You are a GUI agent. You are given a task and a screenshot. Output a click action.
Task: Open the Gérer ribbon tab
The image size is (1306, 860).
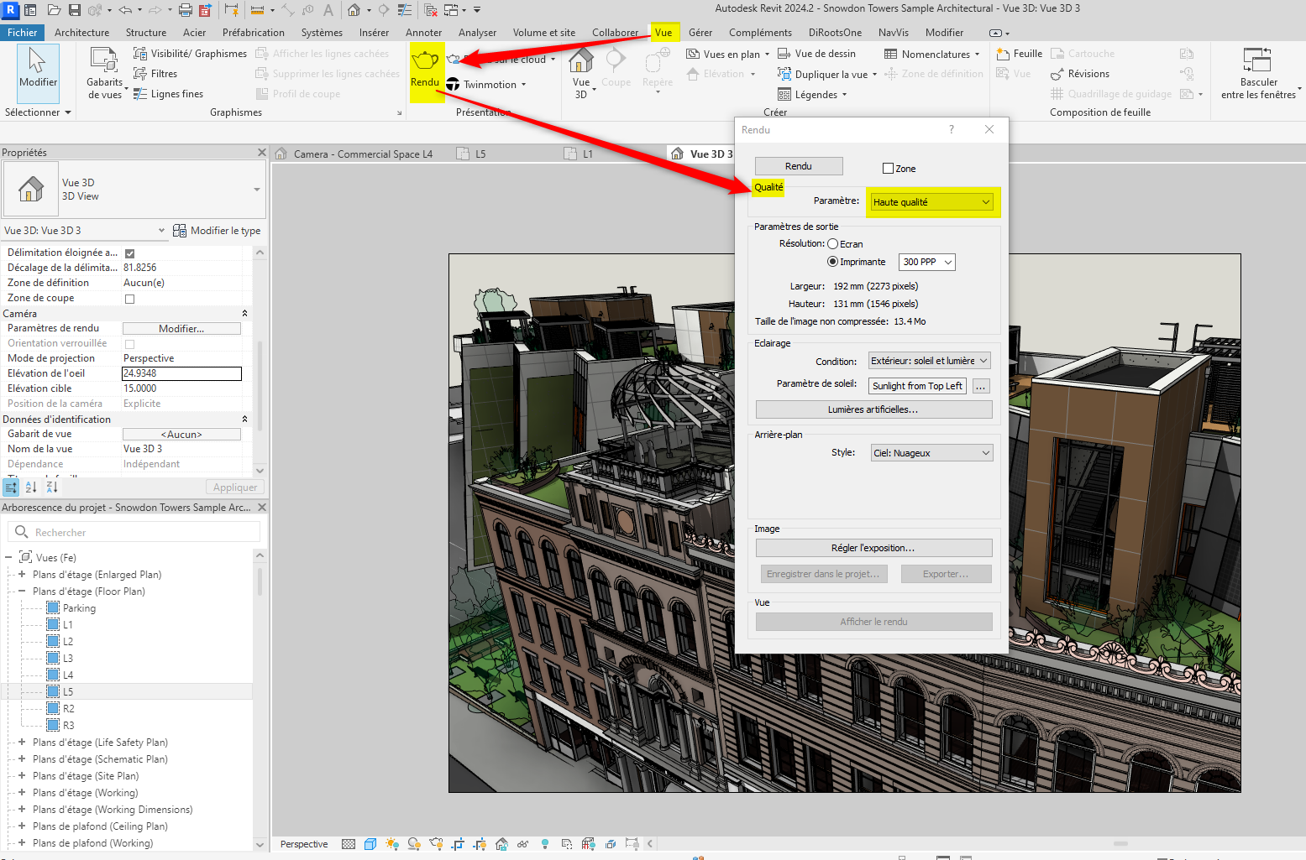pyautogui.click(x=700, y=33)
